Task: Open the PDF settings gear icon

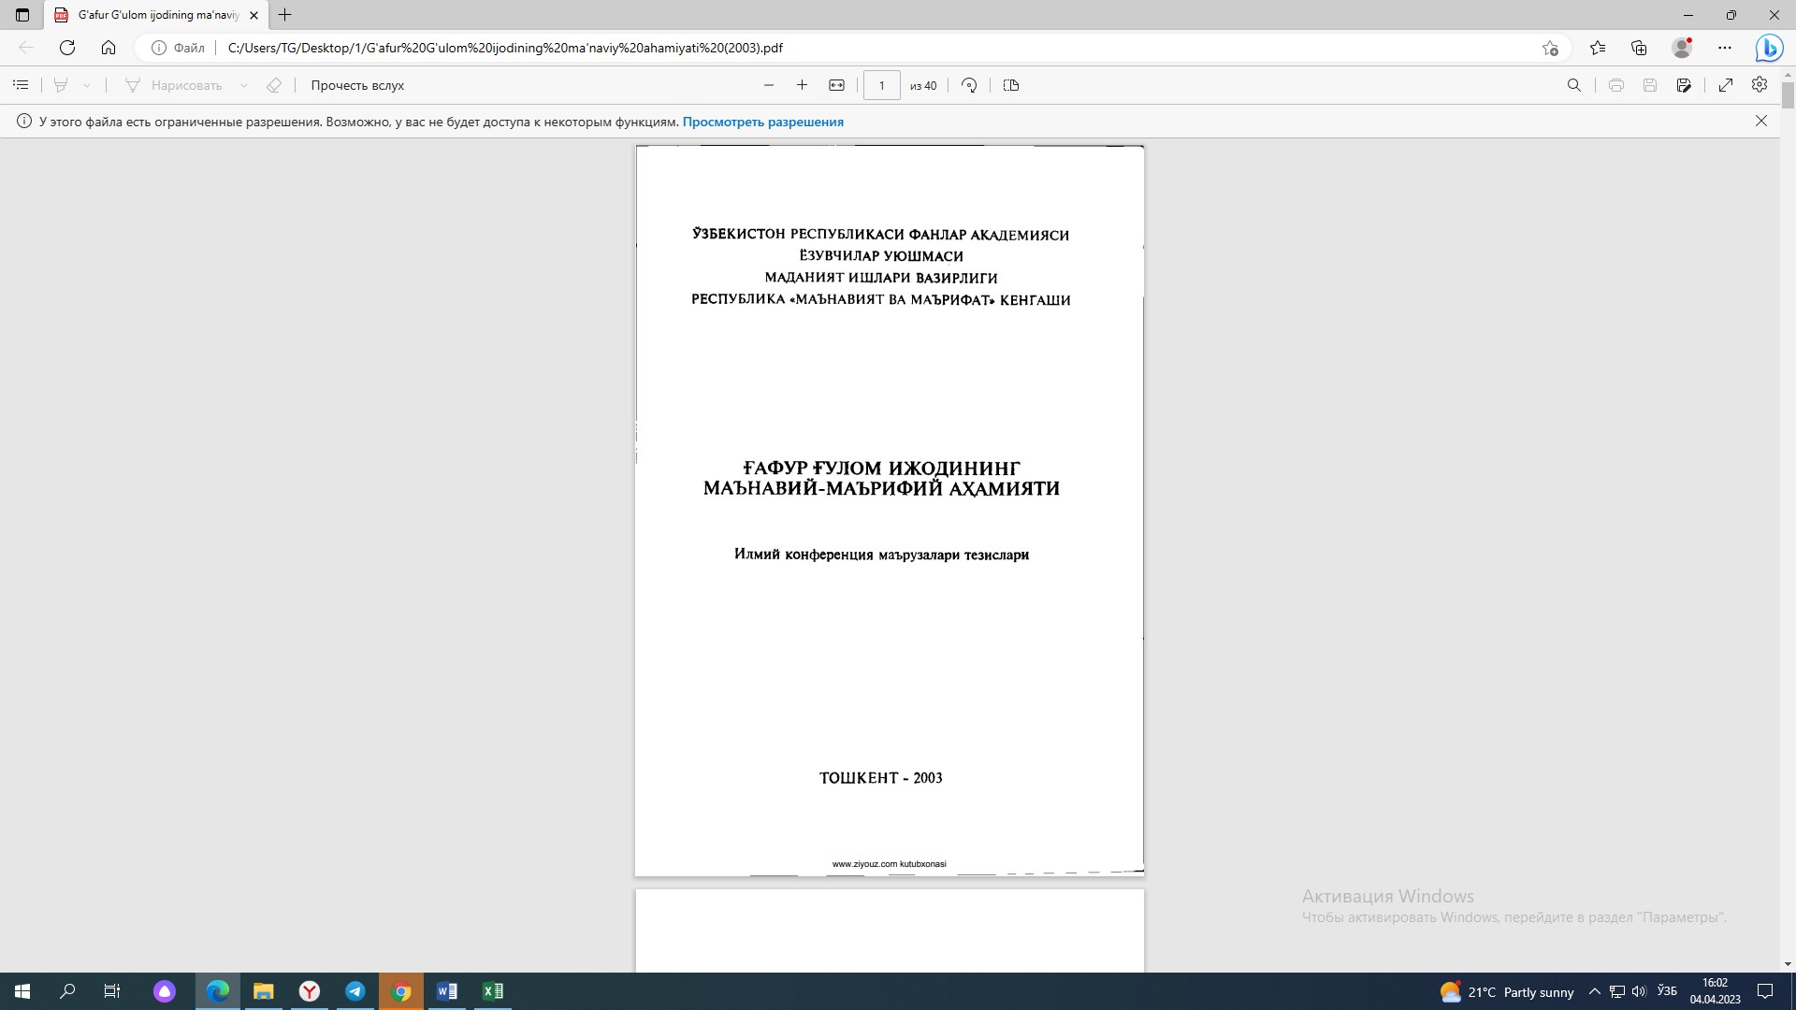Action: [x=1760, y=85]
